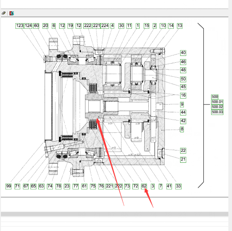Image resolution: width=232 pixels, height=231 pixels.
Task: Select the assembly number 500 label
Action: point(215,97)
